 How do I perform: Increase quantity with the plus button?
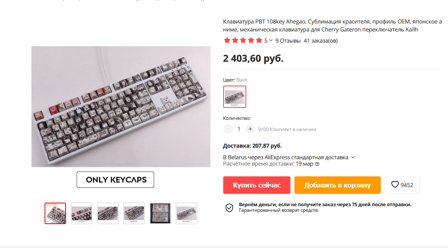250,129
